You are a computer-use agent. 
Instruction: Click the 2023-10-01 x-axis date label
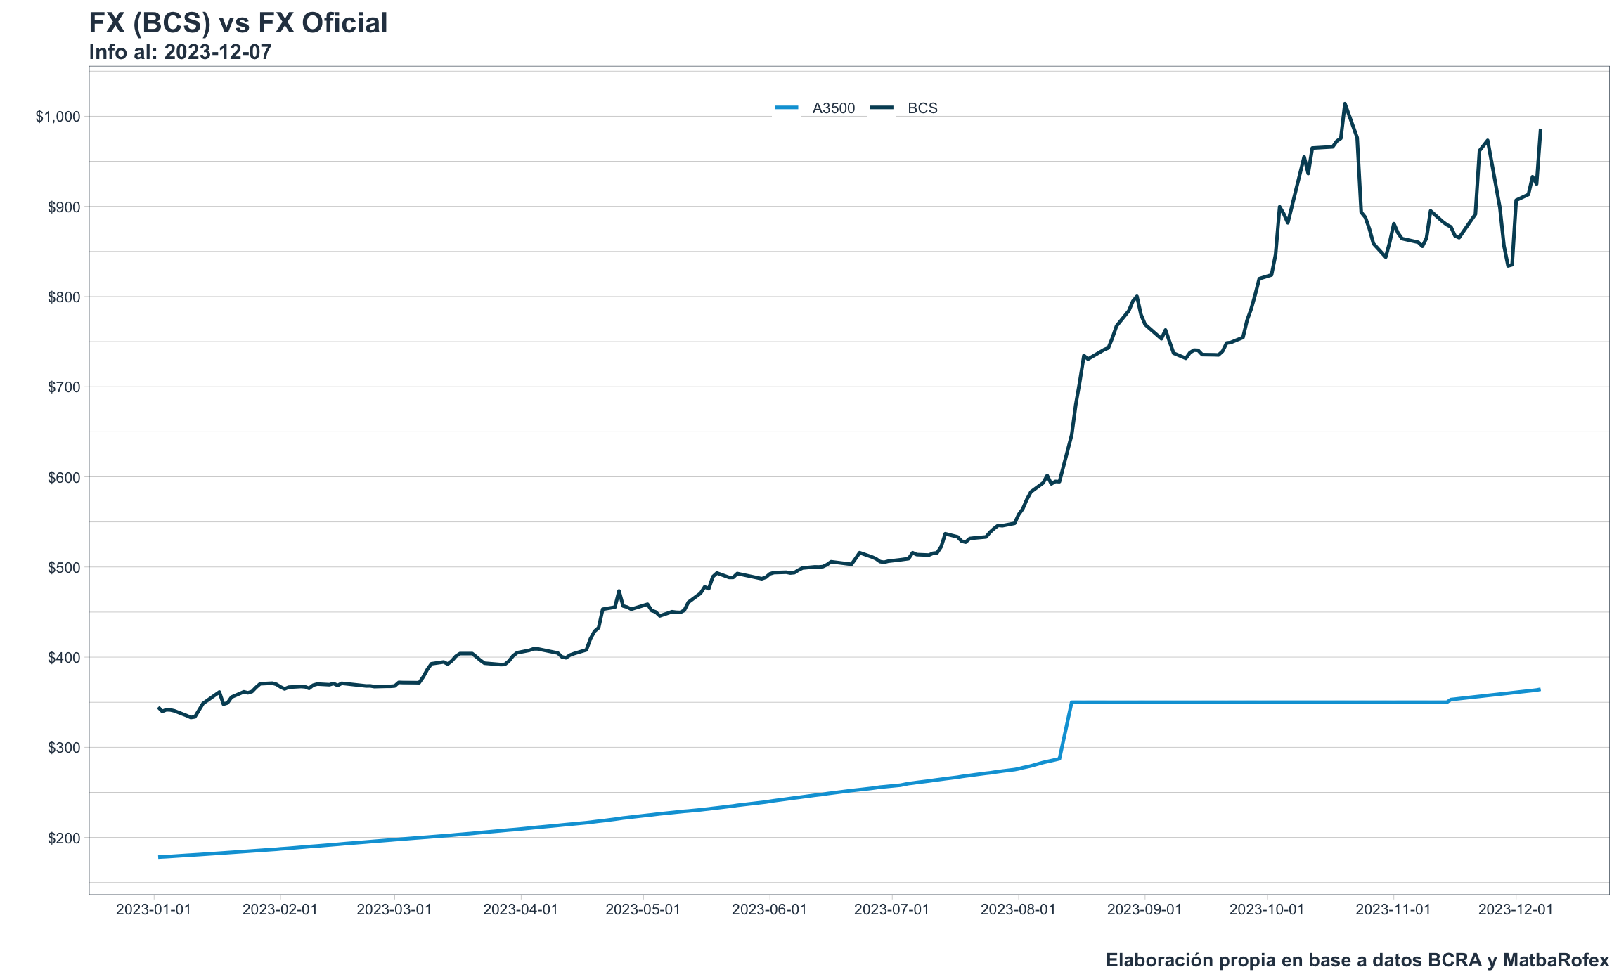[x=1267, y=909]
